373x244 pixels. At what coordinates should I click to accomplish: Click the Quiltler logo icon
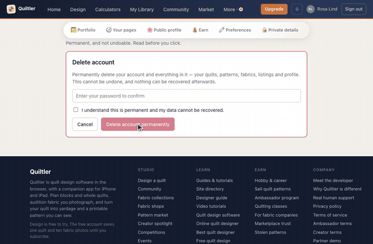pos(11,9)
